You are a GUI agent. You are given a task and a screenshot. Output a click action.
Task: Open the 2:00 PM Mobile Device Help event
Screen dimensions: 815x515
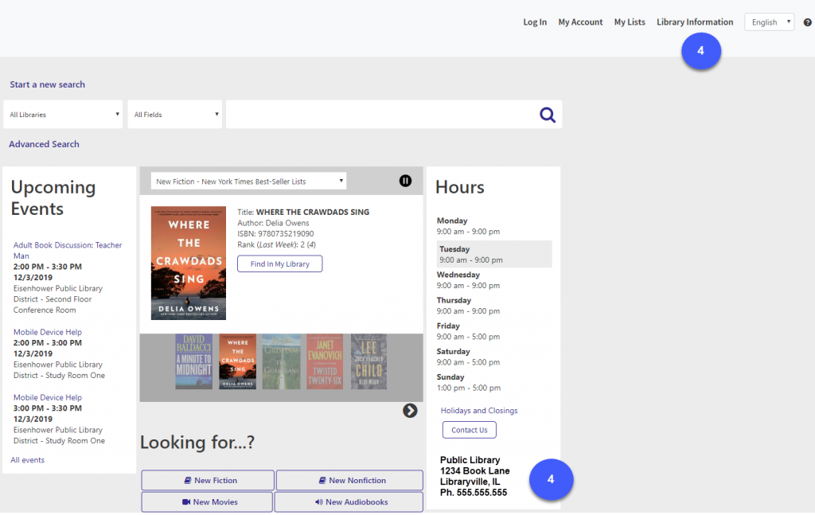click(47, 332)
